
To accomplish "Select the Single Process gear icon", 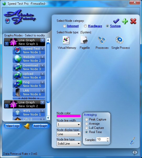I will pyautogui.click(x=119, y=40).
